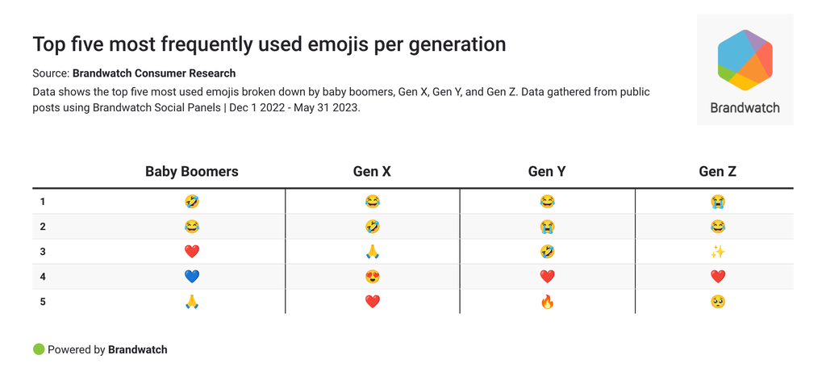Click the chart title about emojis per generation
The width and height of the screenshot is (826, 384).
click(x=269, y=44)
